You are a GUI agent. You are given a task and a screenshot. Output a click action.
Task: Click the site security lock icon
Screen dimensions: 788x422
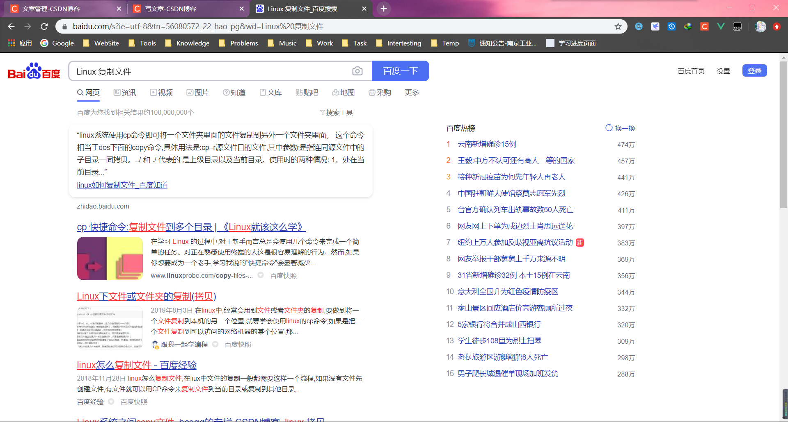tap(64, 27)
